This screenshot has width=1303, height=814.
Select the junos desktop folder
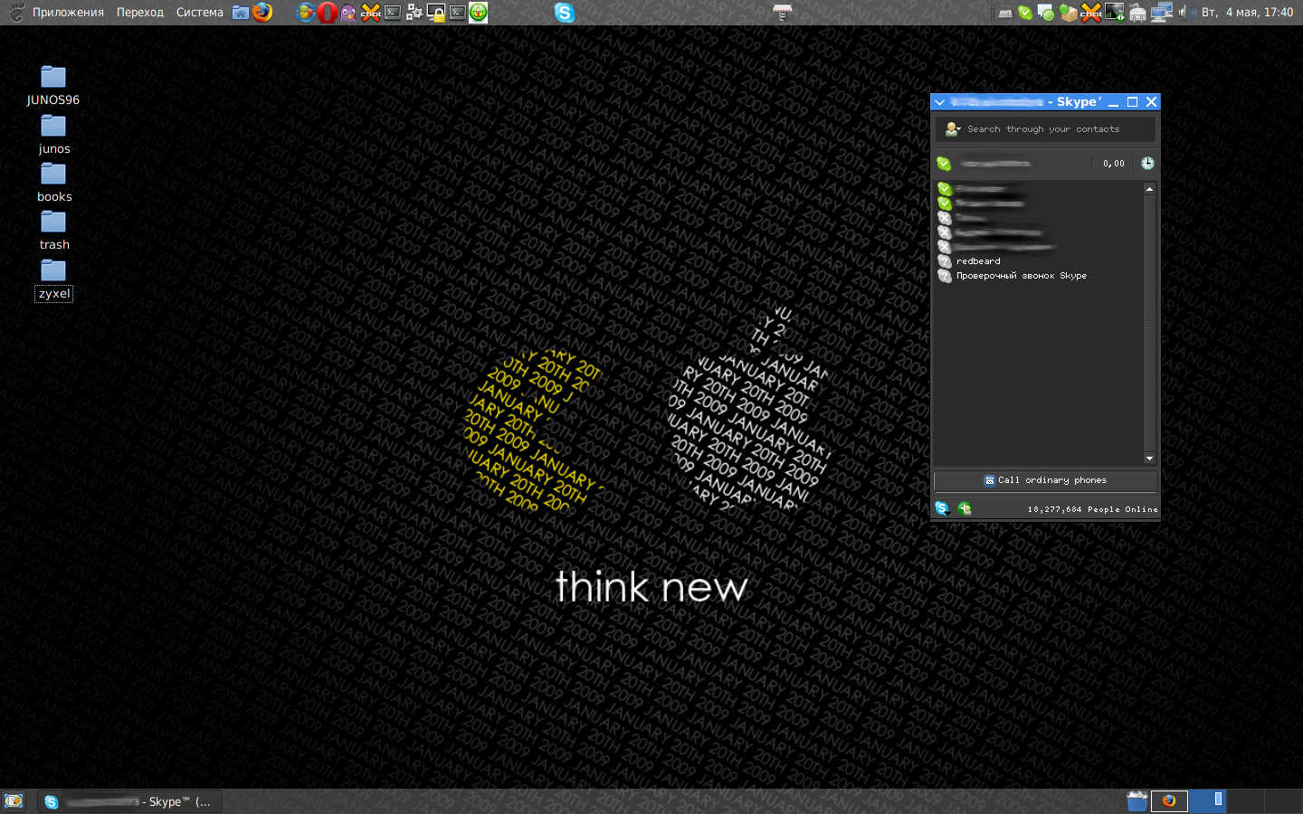(53, 135)
